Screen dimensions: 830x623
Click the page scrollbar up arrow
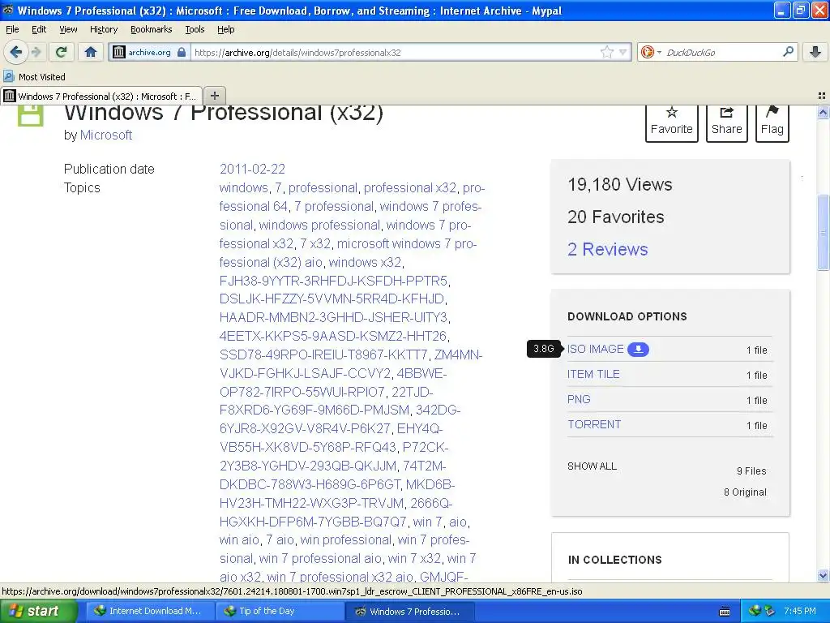click(823, 112)
